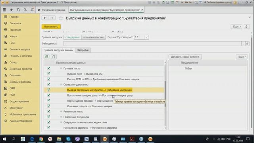
Task: Uncheck Путевой лист -> Выработка ОС checkbox
Action: 48,73
